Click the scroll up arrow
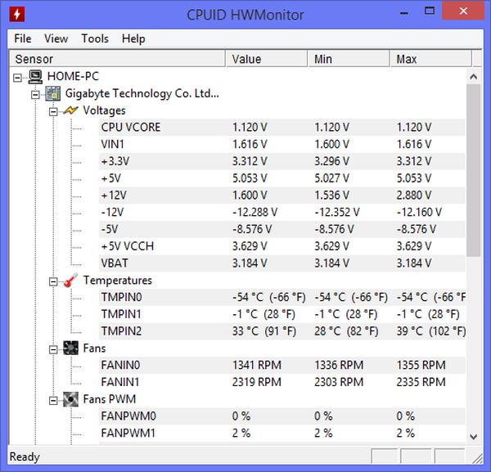This screenshot has width=491, height=472. 474,76
